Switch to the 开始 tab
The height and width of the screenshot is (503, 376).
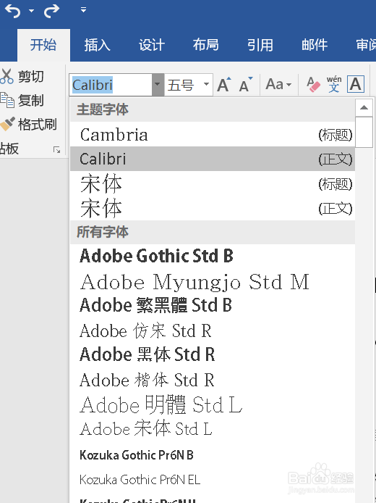(x=43, y=45)
